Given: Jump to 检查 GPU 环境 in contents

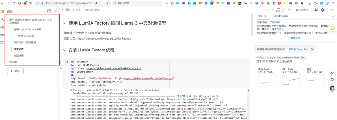Looking at the screenshot, I should coord(26,36).
